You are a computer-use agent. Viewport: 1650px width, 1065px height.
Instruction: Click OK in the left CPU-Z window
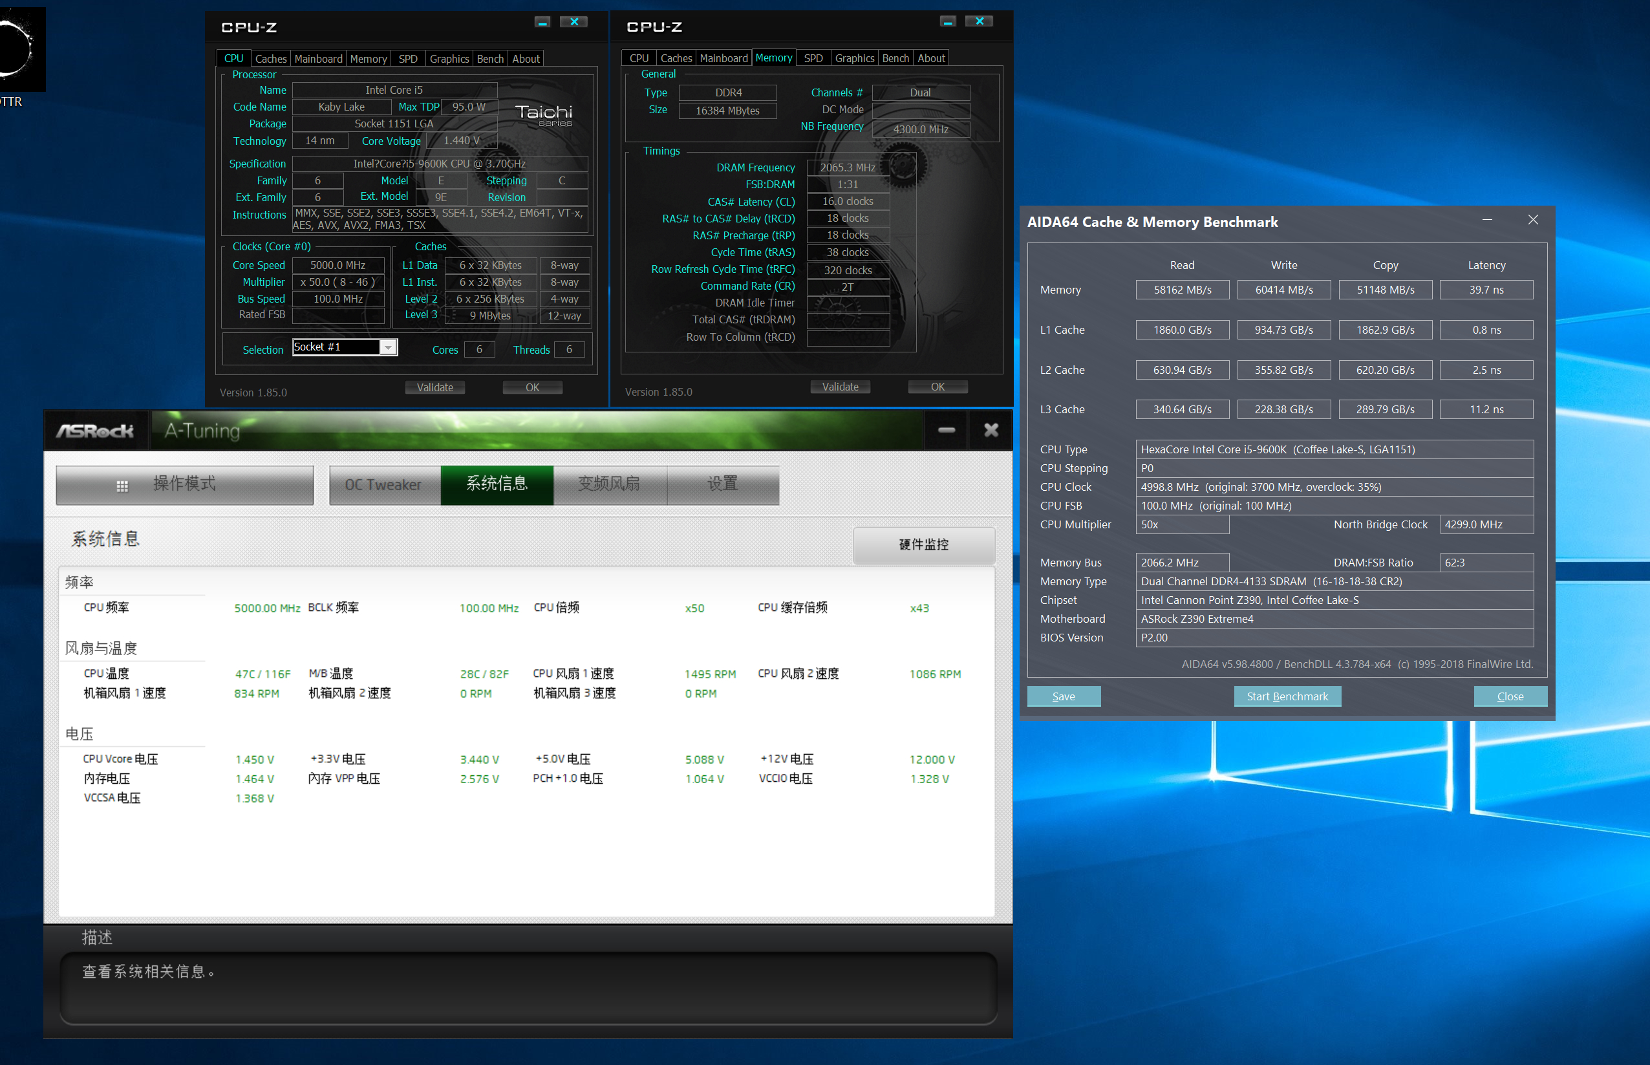(x=533, y=387)
